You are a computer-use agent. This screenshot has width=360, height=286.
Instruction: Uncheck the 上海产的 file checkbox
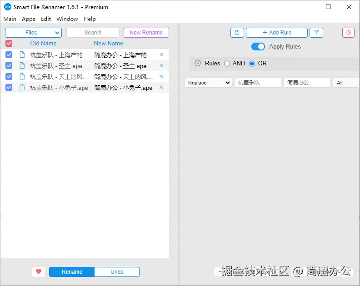[x=9, y=54]
